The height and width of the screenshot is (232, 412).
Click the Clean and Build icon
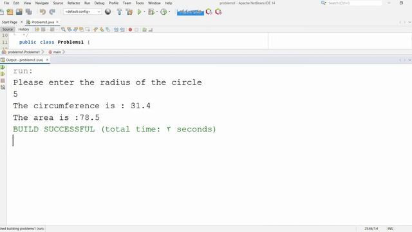[x=129, y=12]
